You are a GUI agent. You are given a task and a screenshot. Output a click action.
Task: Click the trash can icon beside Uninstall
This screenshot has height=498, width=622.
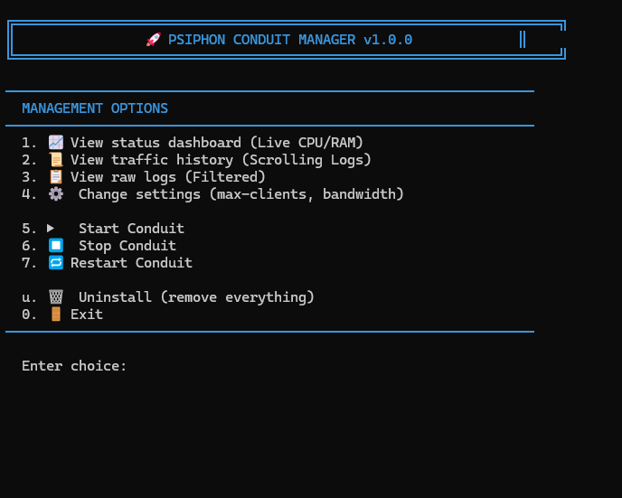(56, 297)
